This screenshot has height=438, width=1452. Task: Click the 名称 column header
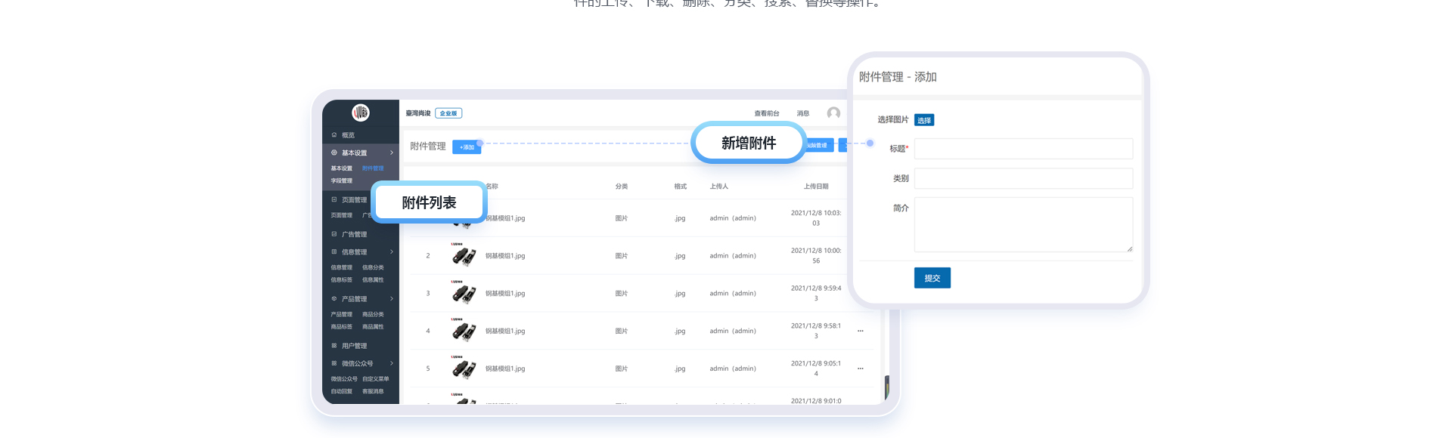tap(492, 187)
